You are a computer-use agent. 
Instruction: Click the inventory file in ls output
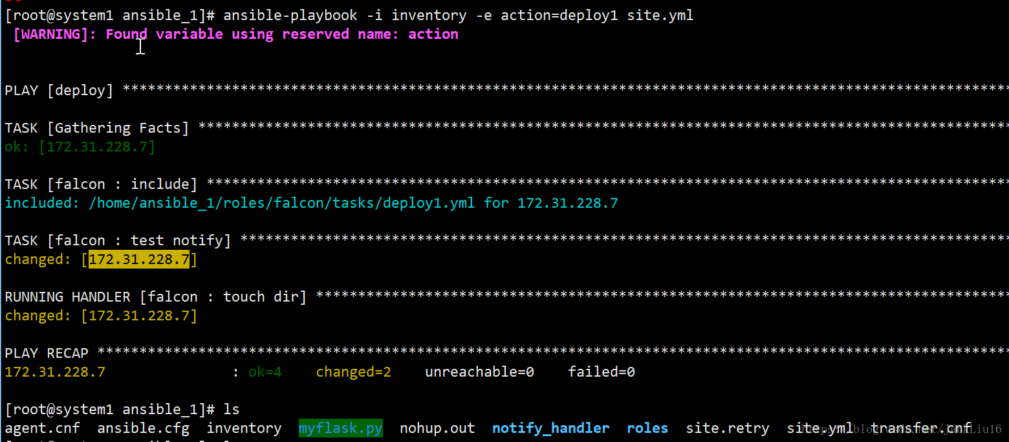click(x=244, y=428)
